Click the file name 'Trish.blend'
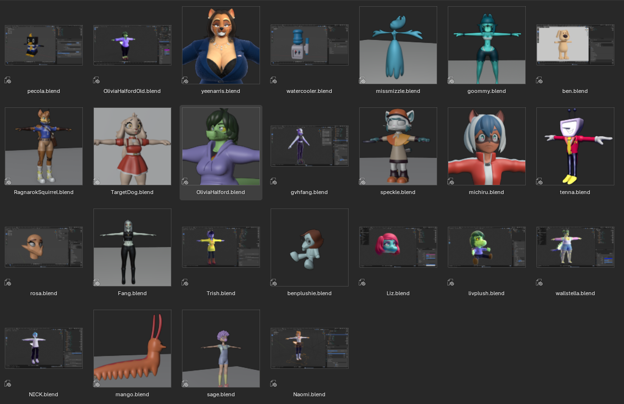This screenshot has width=624, height=404. tap(221, 293)
